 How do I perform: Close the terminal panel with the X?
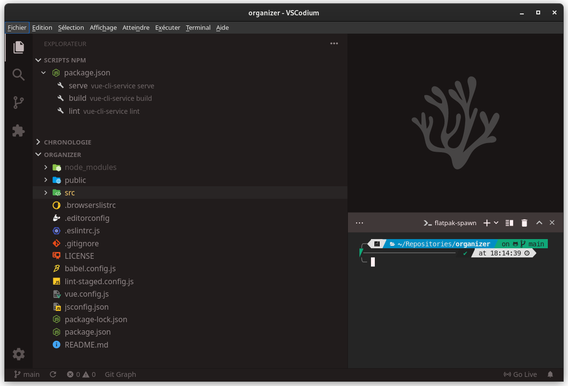pos(552,222)
